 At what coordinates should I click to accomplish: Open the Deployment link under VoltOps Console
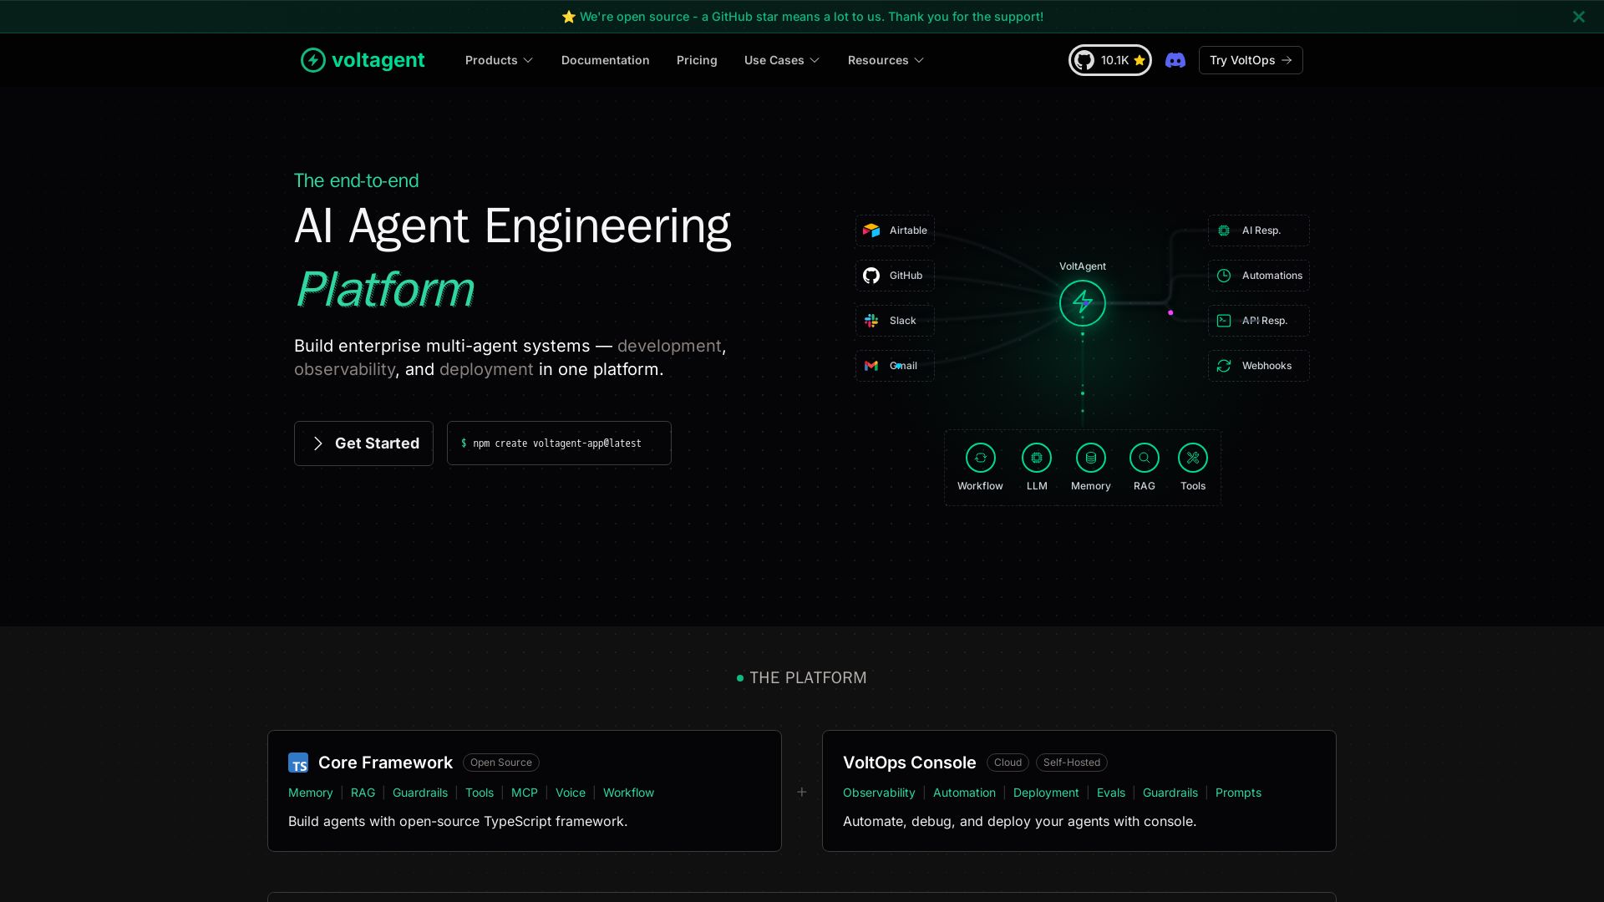click(x=1046, y=793)
